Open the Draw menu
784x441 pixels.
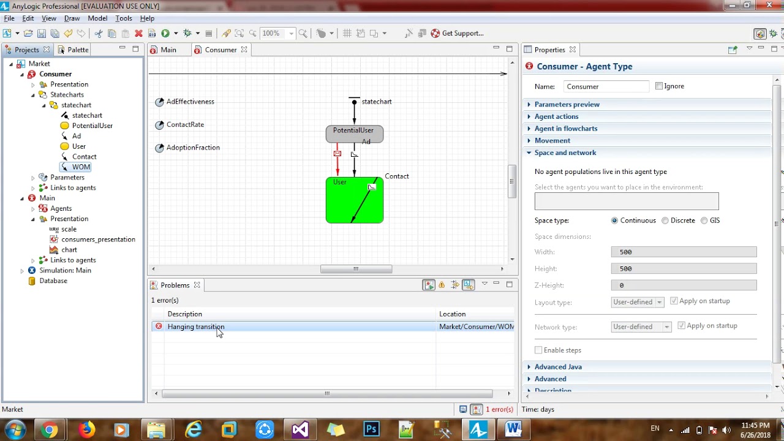[72, 18]
